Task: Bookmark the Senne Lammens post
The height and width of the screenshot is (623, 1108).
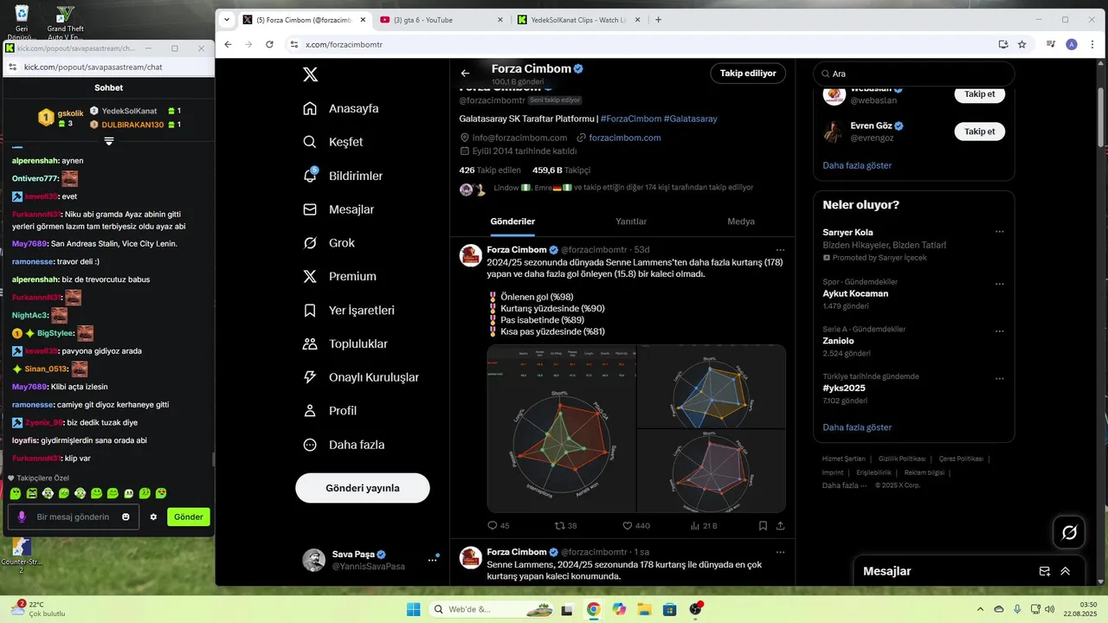Action: pos(763,525)
